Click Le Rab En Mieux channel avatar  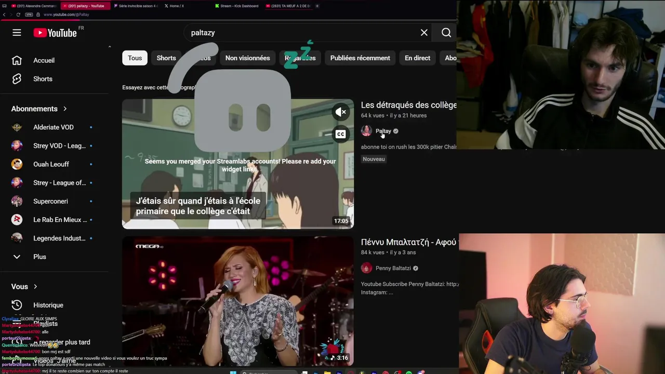17,220
